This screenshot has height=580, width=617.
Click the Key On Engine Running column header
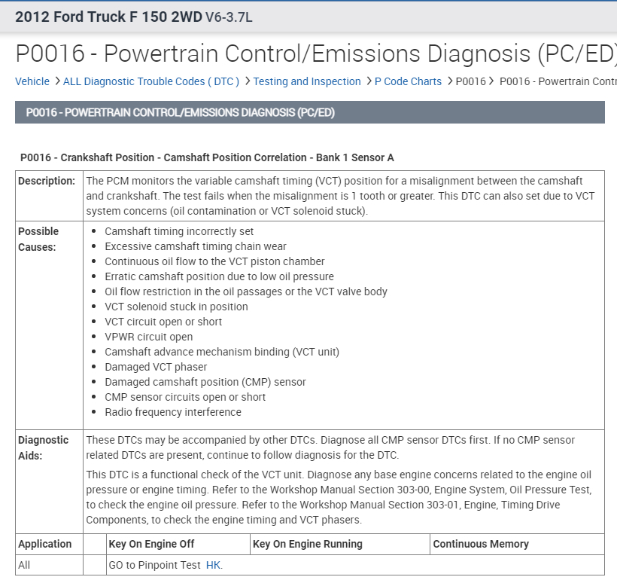coord(307,544)
